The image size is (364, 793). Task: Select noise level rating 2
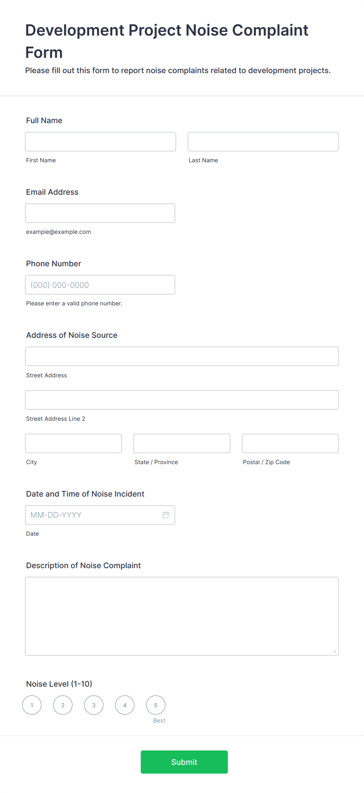[63, 705]
